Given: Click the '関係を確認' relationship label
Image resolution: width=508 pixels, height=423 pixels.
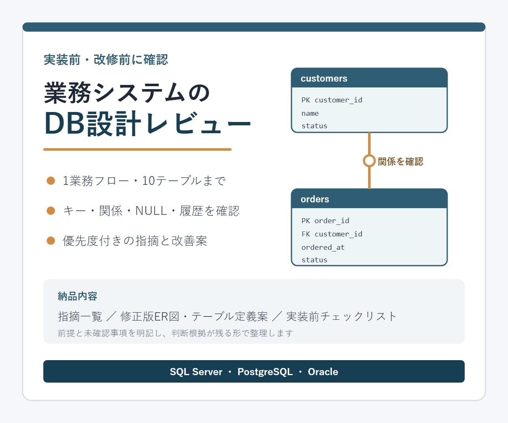Looking at the screenshot, I should point(401,162).
